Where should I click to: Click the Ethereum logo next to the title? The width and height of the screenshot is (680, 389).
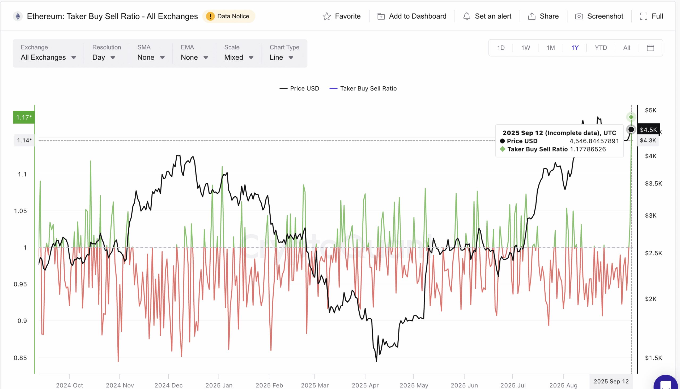[x=18, y=16]
